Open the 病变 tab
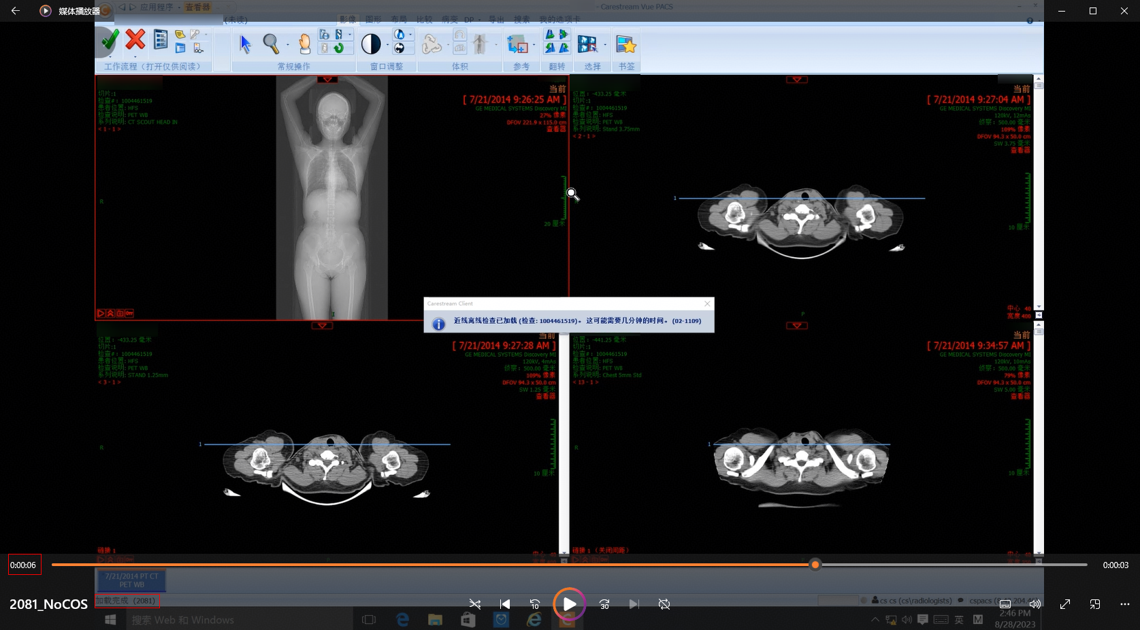The height and width of the screenshot is (630, 1140). [x=450, y=20]
